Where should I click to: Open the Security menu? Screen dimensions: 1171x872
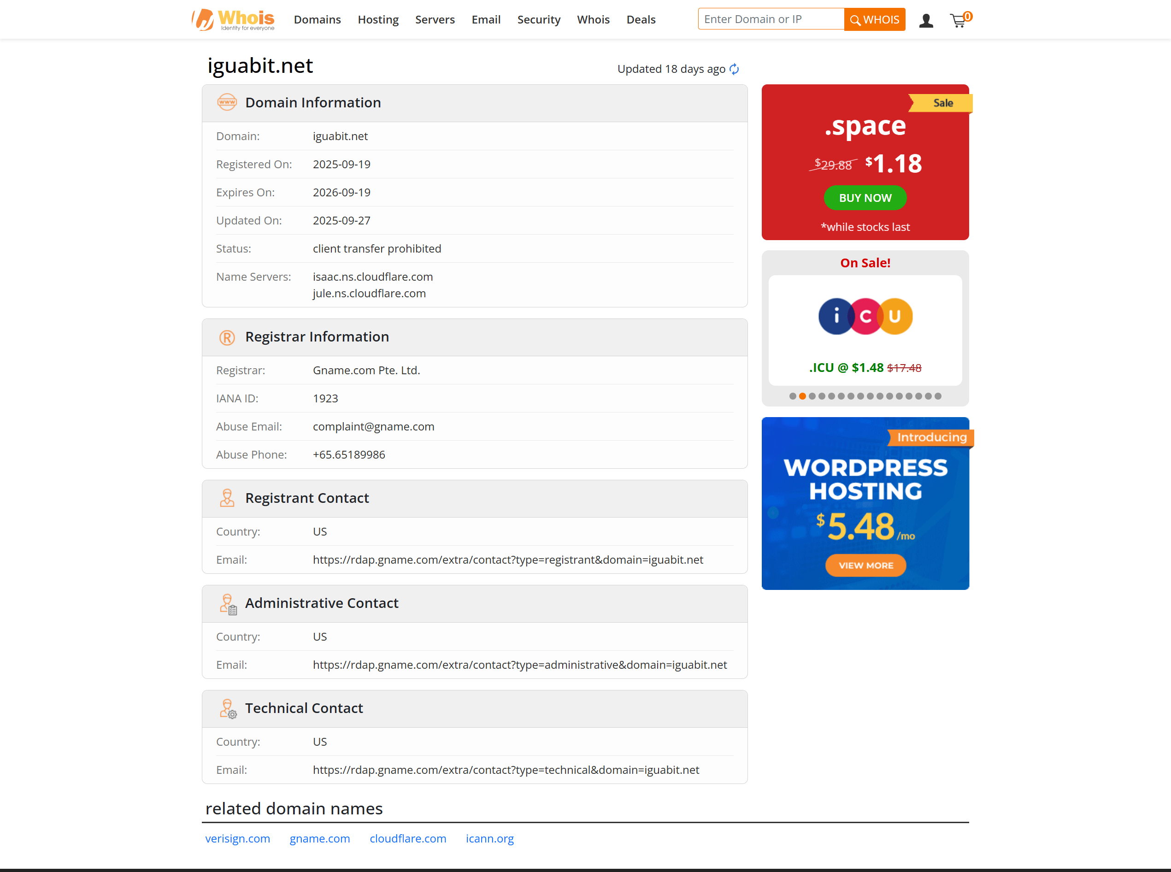pyautogui.click(x=539, y=19)
